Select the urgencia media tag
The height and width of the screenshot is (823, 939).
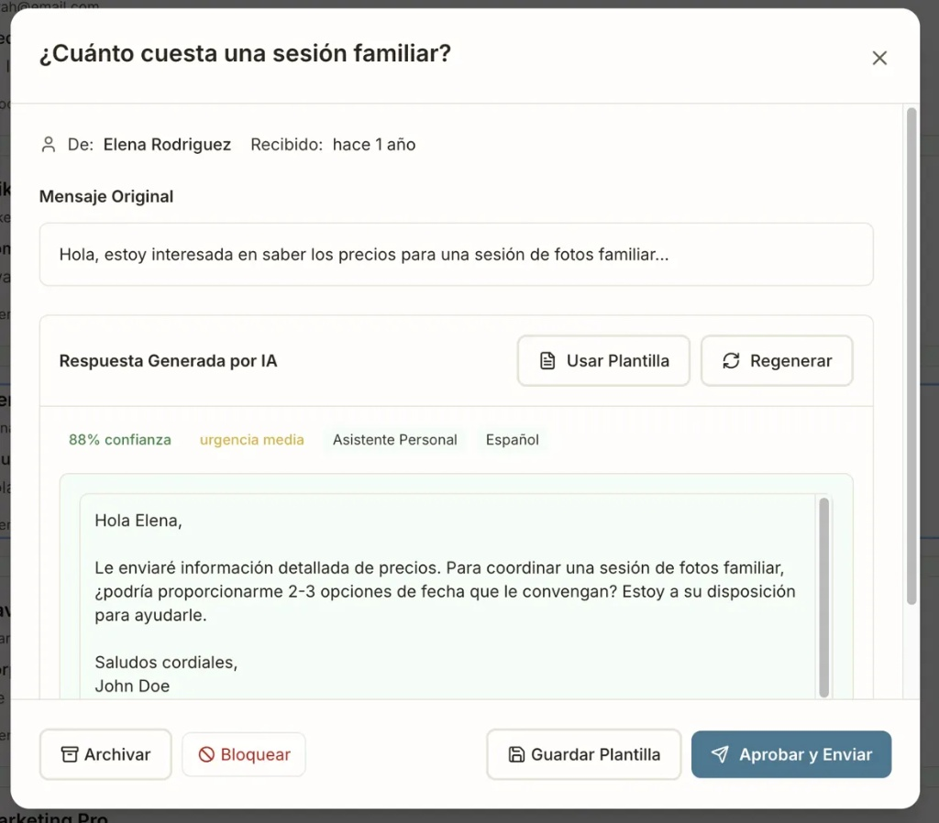[251, 440]
